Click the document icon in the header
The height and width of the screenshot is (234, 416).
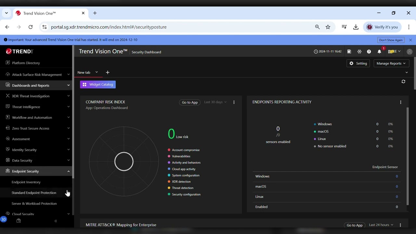click(349, 52)
